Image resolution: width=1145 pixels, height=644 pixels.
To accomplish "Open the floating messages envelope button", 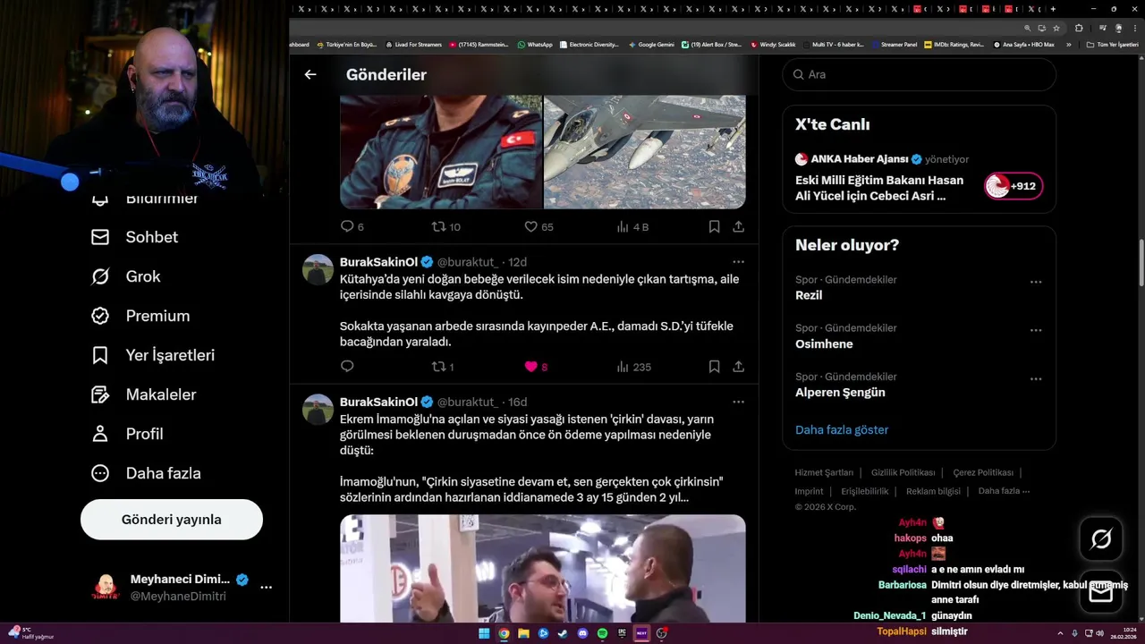I will (x=1101, y=593).
